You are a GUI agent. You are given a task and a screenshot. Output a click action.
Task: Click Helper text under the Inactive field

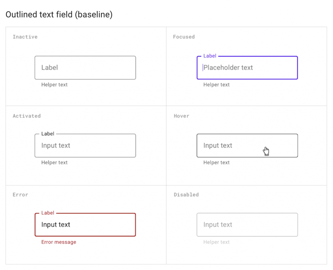(x=54, y=85)
